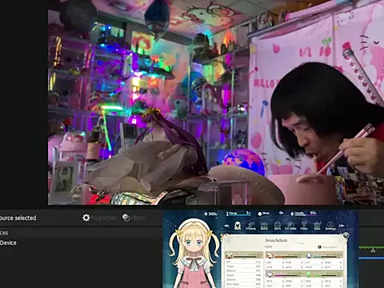The height and width of the screenshot is (288, 384).
Task: Open the Bank icon in game menu
Action: [x=264, y=226]
